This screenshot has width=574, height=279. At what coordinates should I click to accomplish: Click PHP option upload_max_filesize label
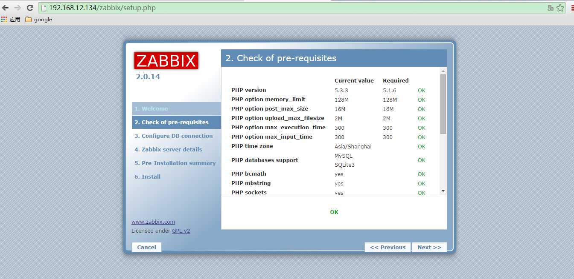coord(278,118)
